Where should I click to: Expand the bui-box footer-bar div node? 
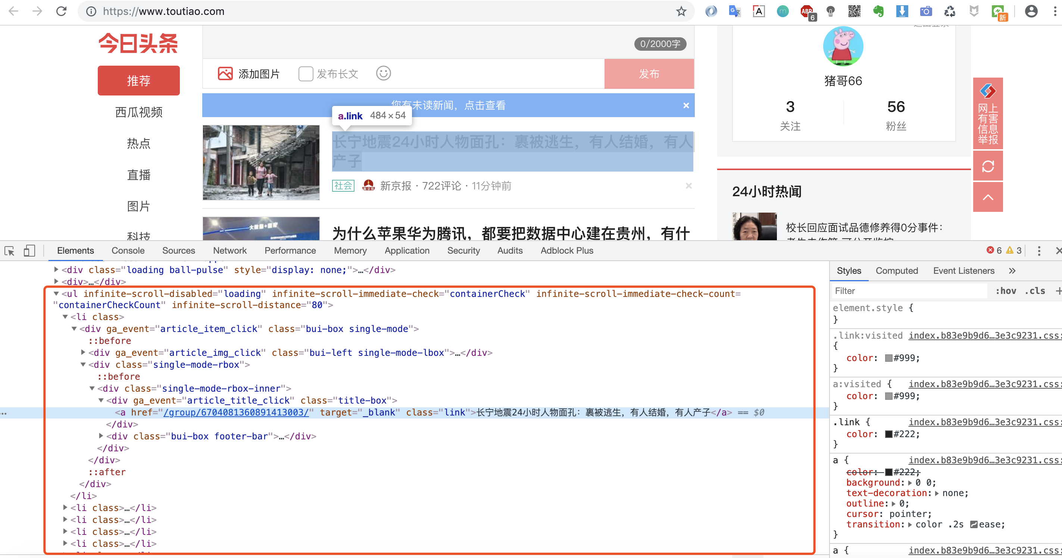101,436
